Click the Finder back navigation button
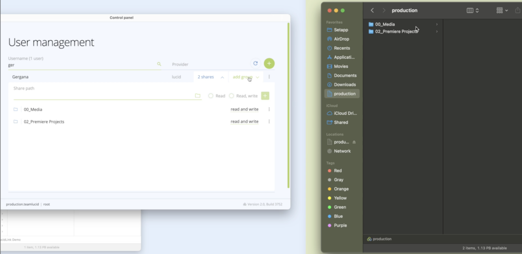This screenshot has width=522, height=254. point(372,11)
